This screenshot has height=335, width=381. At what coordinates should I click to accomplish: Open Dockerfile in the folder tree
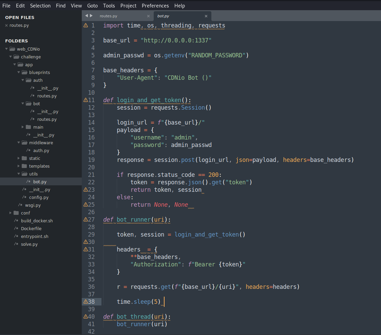click(31, 228)
